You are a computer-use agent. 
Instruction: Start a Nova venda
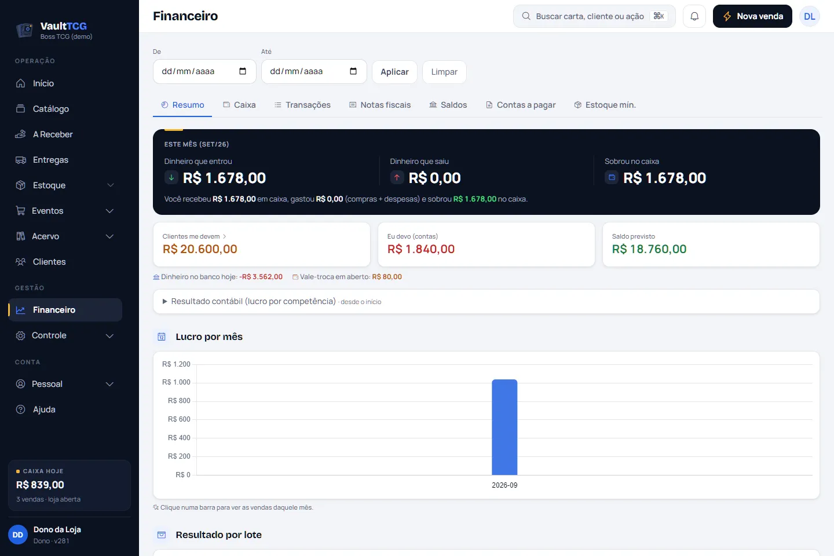click(x=752, y=16)
